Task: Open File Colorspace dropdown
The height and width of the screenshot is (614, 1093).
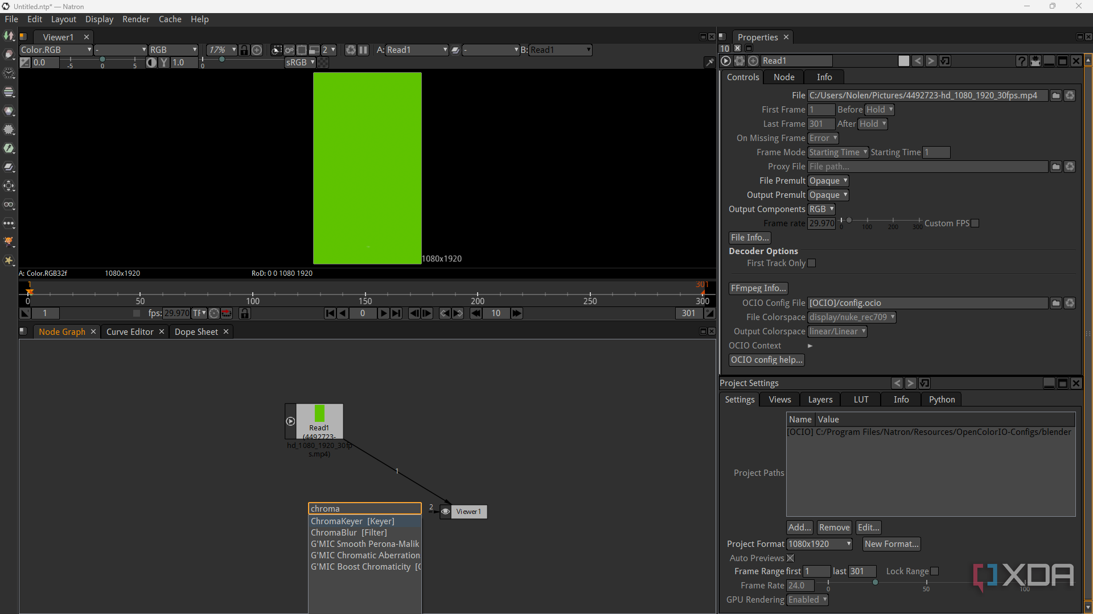Action: (x=852, y=317)
